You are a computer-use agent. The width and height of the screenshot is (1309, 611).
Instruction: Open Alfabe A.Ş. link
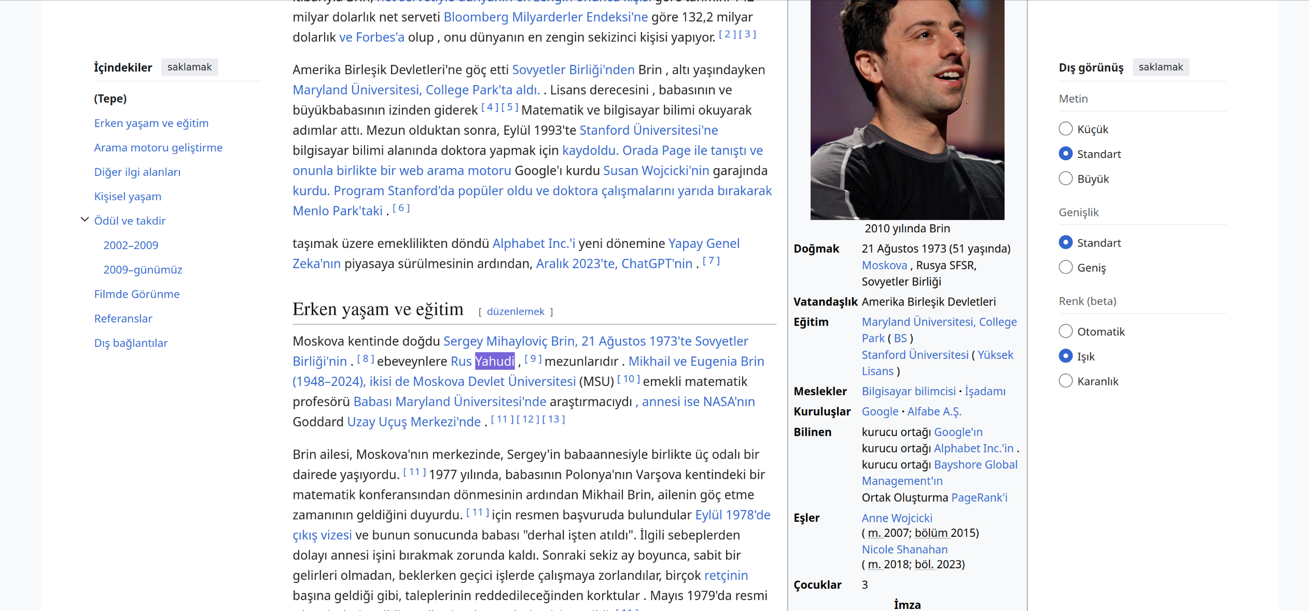click(x=934, y=411)
